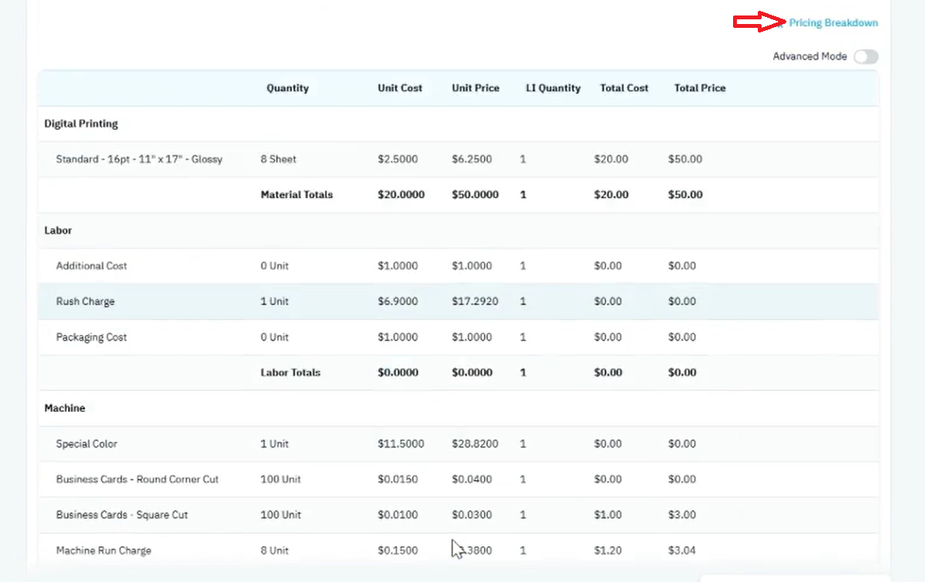925x582 pixels.
Task: Select the Standard 16pt Glossy material row
Action: (x=458, y=159)
